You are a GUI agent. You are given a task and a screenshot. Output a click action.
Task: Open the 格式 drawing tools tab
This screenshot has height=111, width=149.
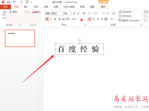(x=103, y=7)
